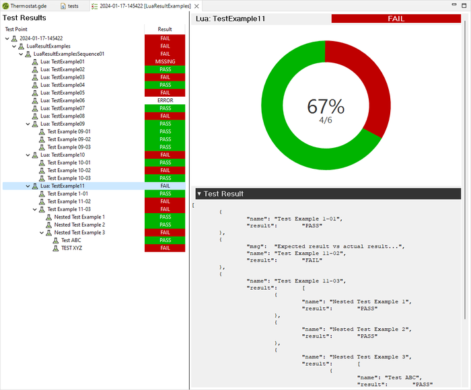Click flask icon of Lua: TestExample09
The height and width of the screenshot is (390, 471).
(x=35, y=124)
